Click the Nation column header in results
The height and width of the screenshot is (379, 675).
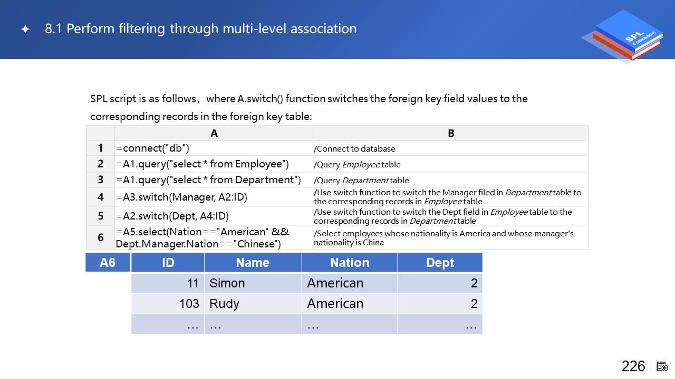pyautogui.click(x=350, y=263)
